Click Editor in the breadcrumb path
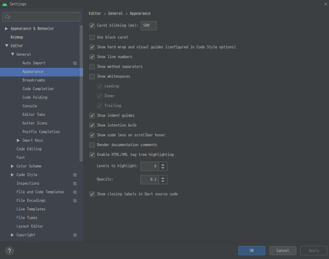This screenshot has height=259, width=329. pos(95,14)
